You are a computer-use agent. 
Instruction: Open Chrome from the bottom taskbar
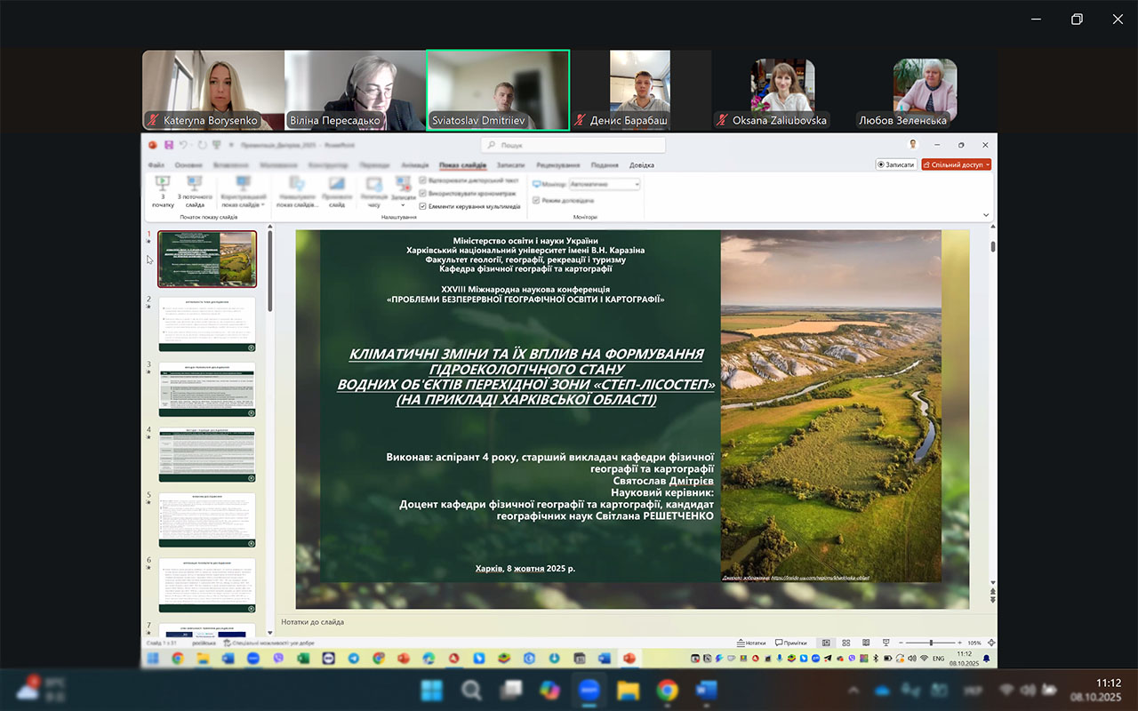667,690
